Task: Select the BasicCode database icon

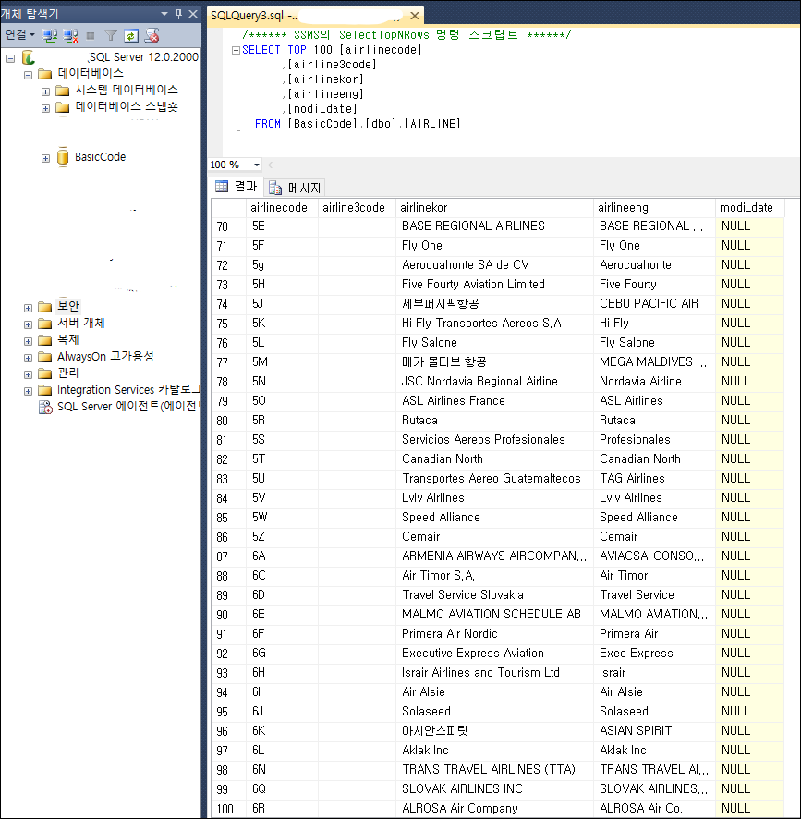Action: pos(63,157)
